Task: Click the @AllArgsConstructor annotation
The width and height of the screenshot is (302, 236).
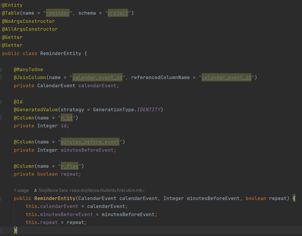Action: 30,29
